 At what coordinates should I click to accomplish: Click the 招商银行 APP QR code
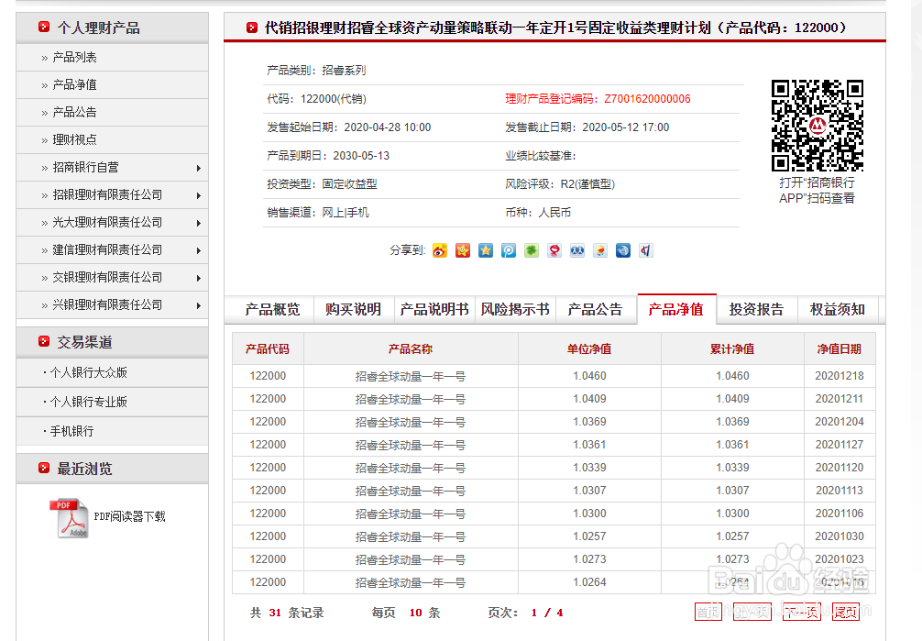coord(818,126)
